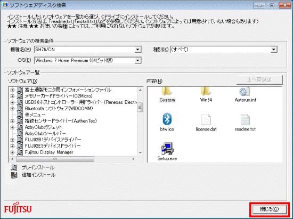
Task: Minimize the ソフトウェアディスク検索 window
Action: point(259,5)
